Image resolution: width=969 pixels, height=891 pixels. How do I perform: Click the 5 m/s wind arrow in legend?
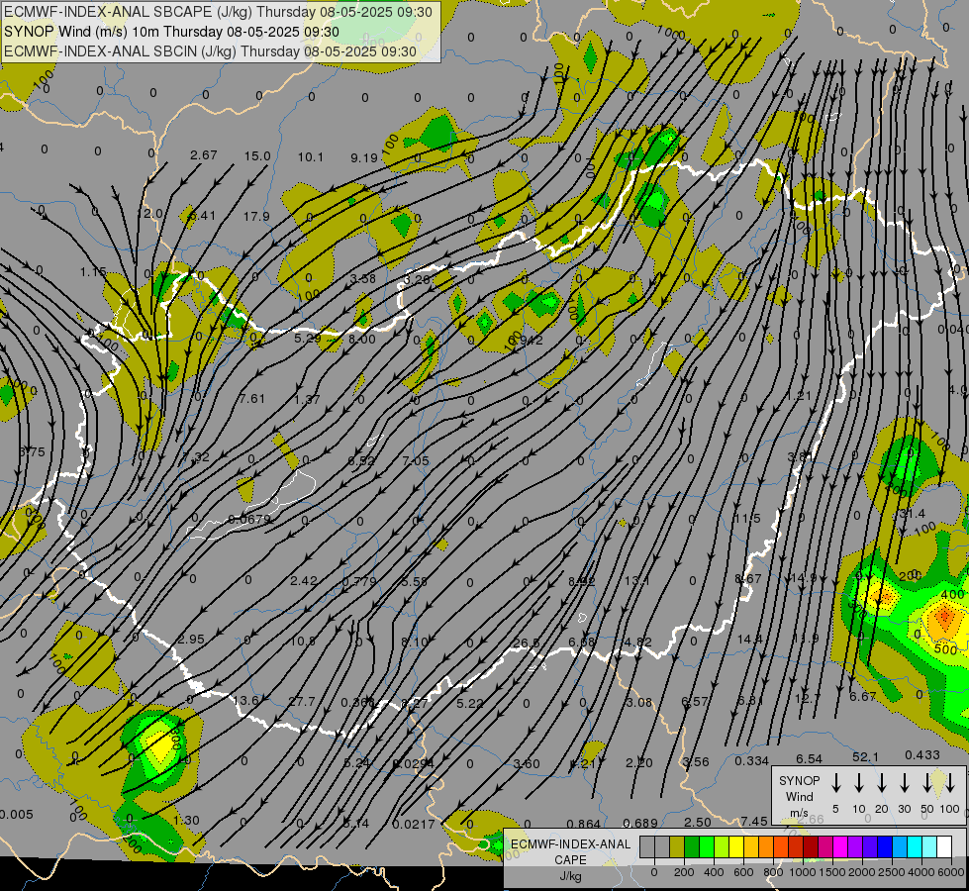835,783
